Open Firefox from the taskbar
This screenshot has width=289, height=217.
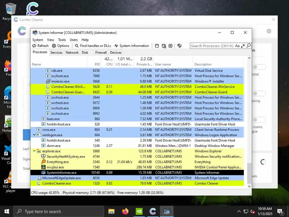125,211
